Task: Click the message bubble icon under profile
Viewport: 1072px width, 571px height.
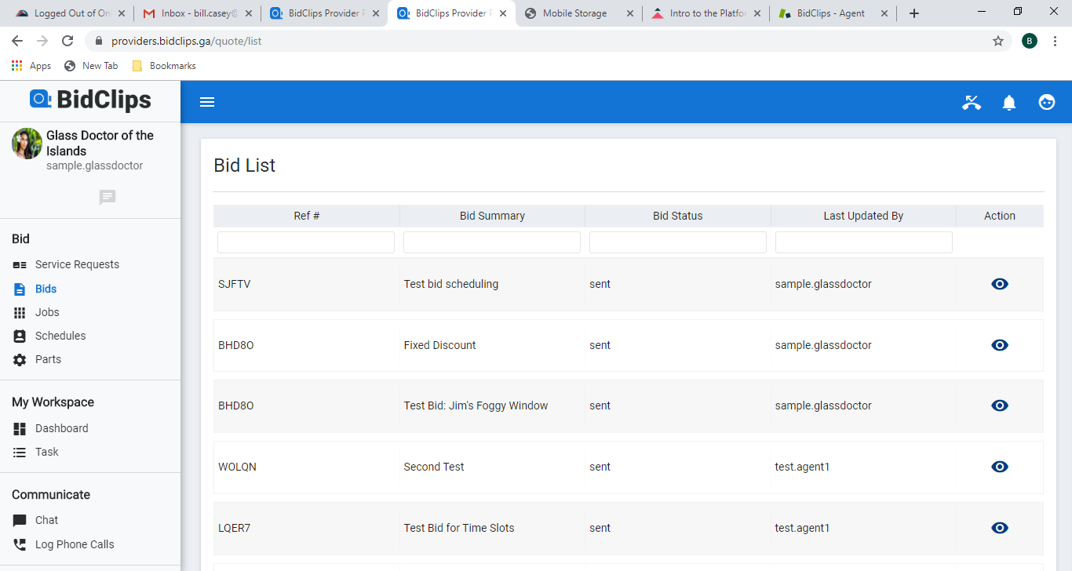Action: click(108, 198)
